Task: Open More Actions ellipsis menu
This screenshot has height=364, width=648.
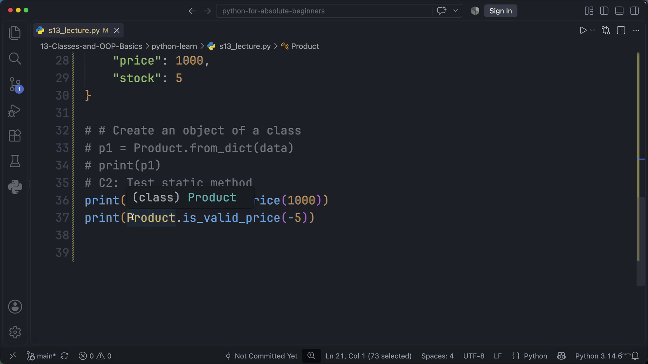Action: pos(636,30)
